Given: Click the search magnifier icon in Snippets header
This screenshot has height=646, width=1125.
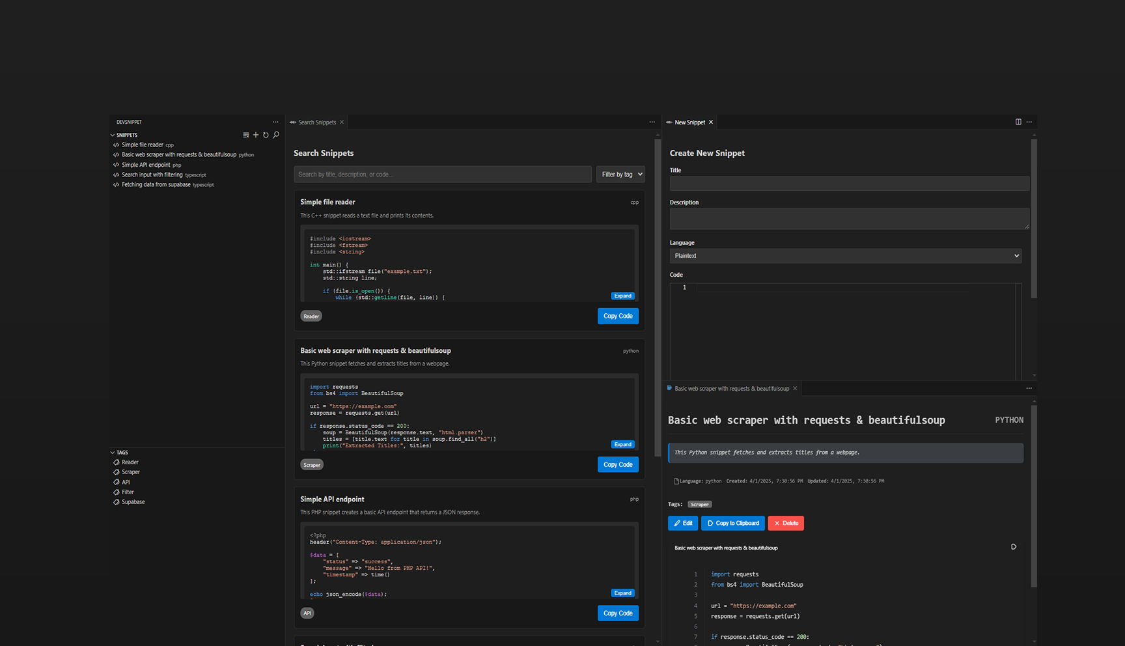Looking at the screenshot, I should pos(276,135).
